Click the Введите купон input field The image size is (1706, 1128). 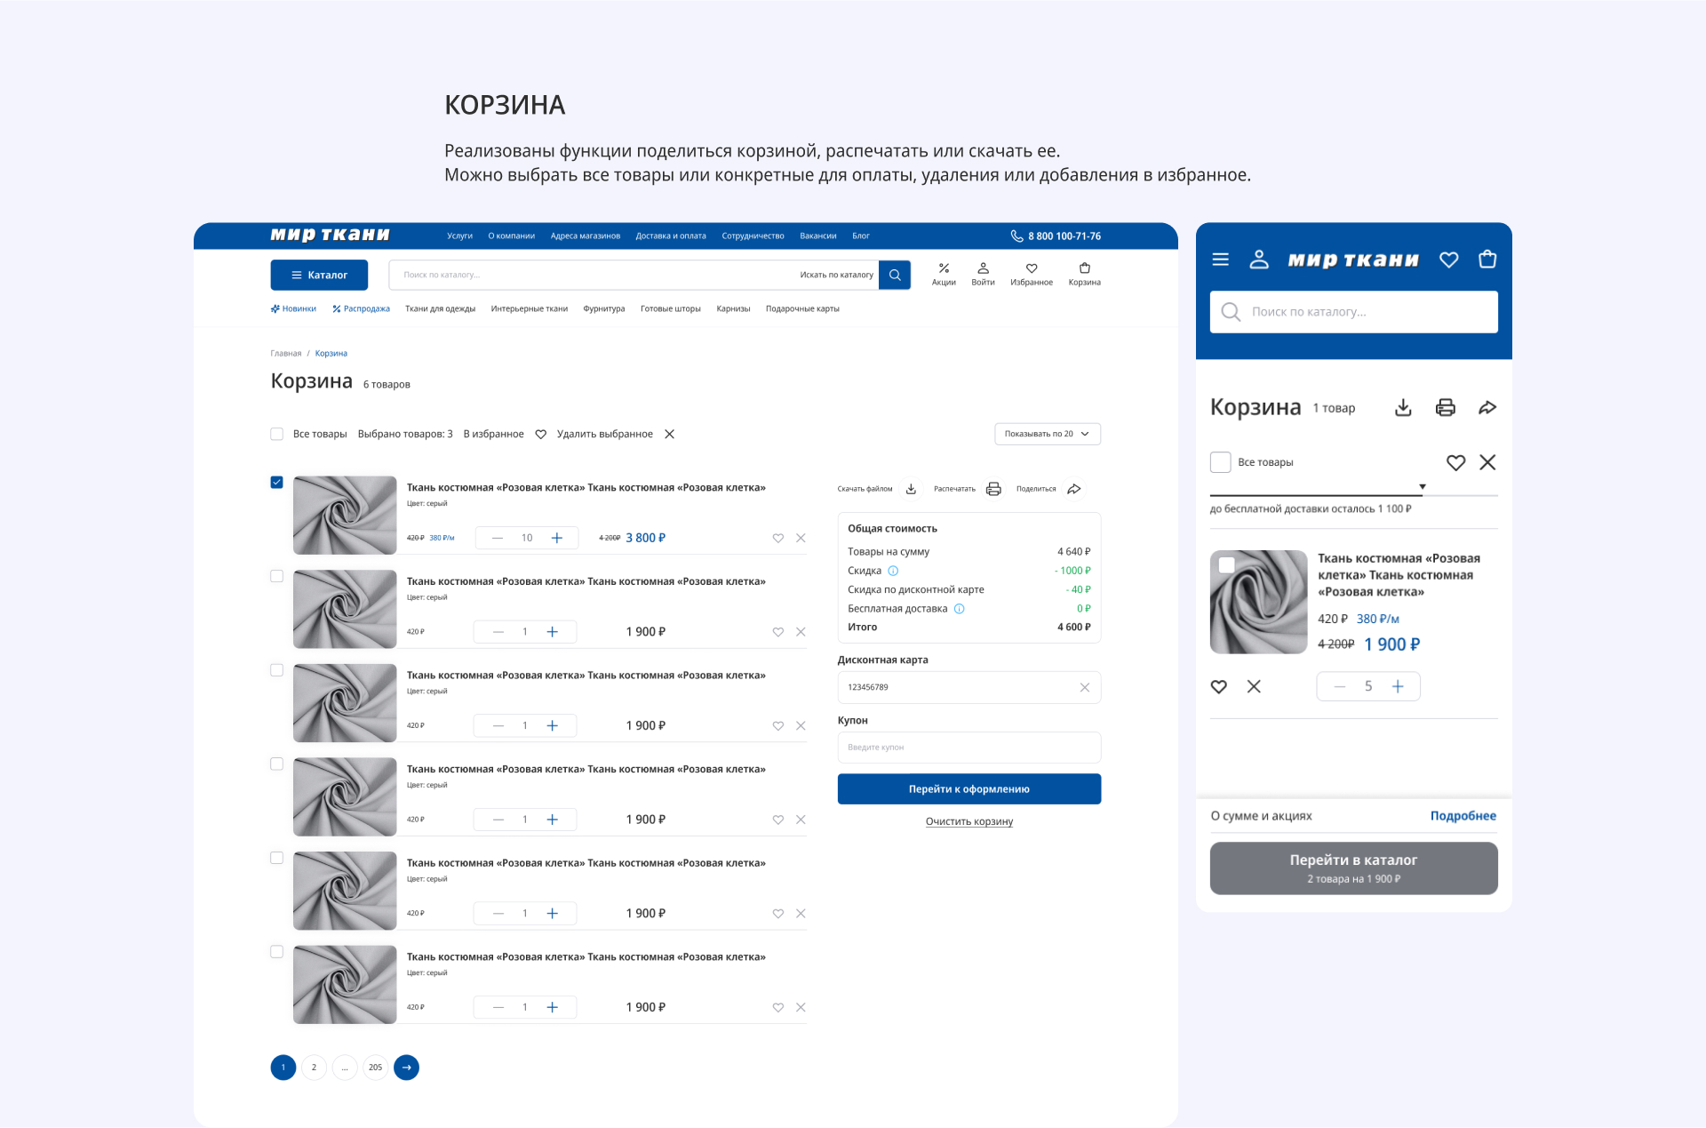[x=969, y=748]
